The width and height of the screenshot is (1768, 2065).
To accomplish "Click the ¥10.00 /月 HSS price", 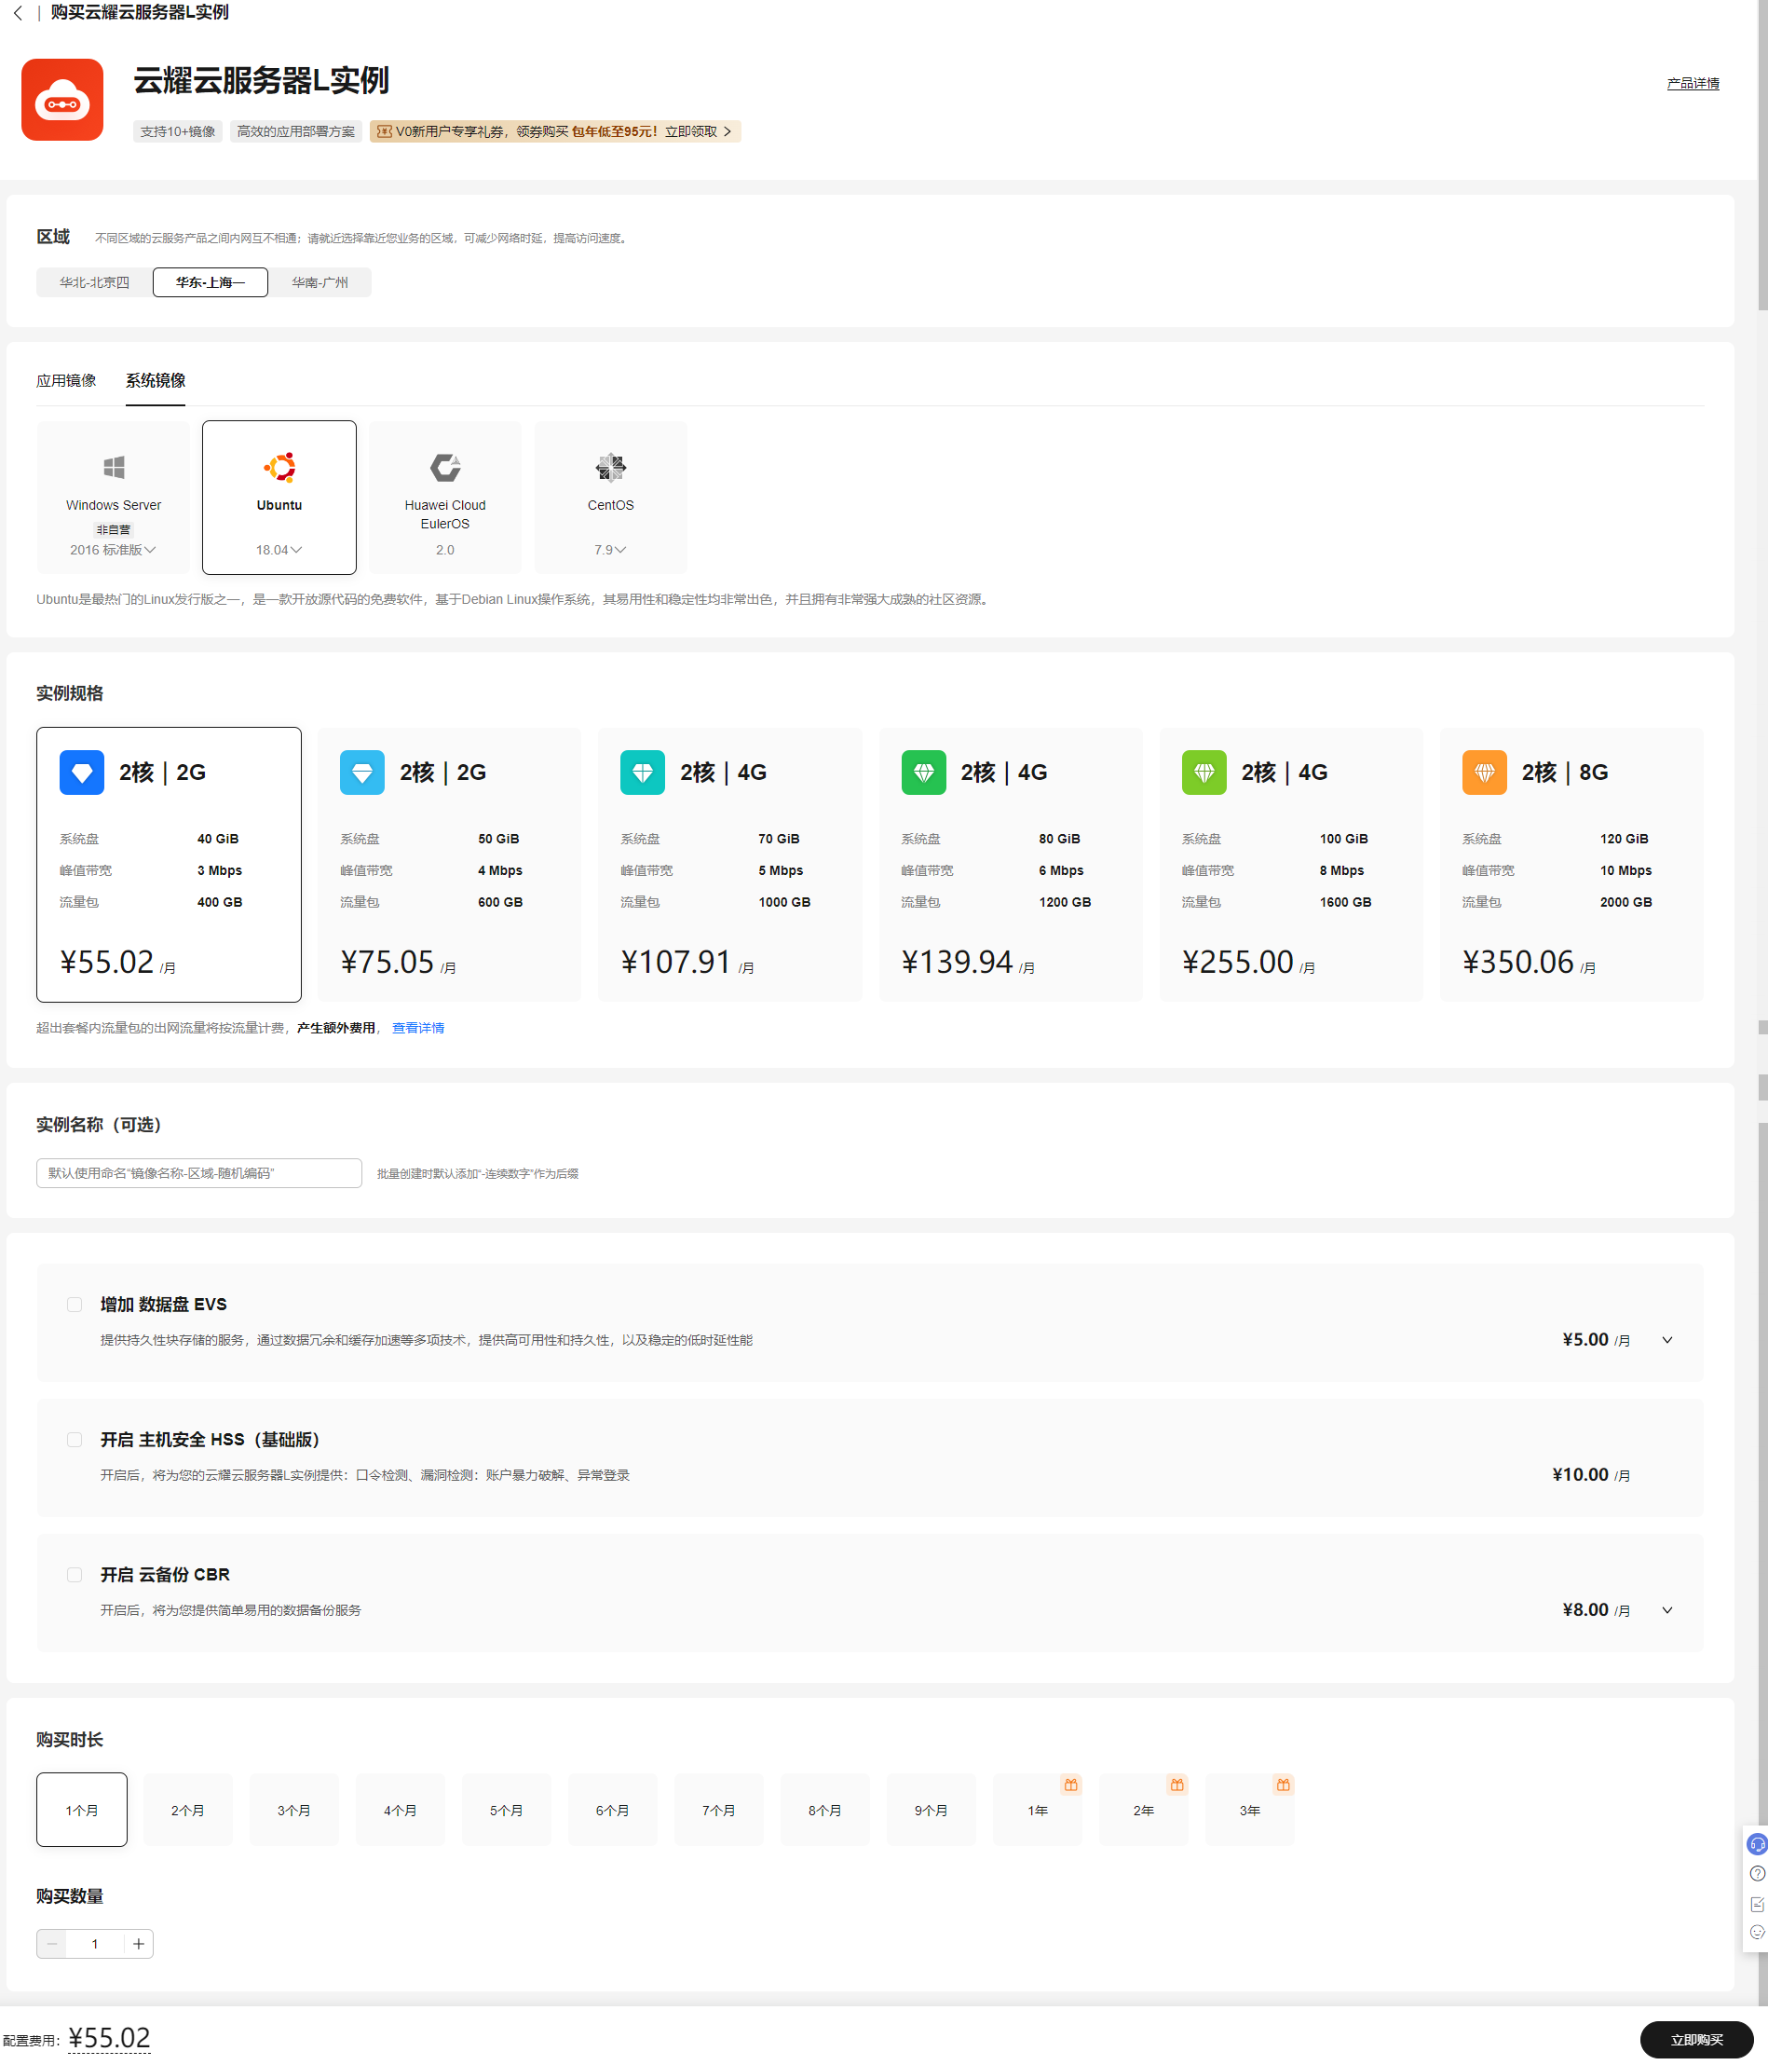I will coord(1591,1475).
